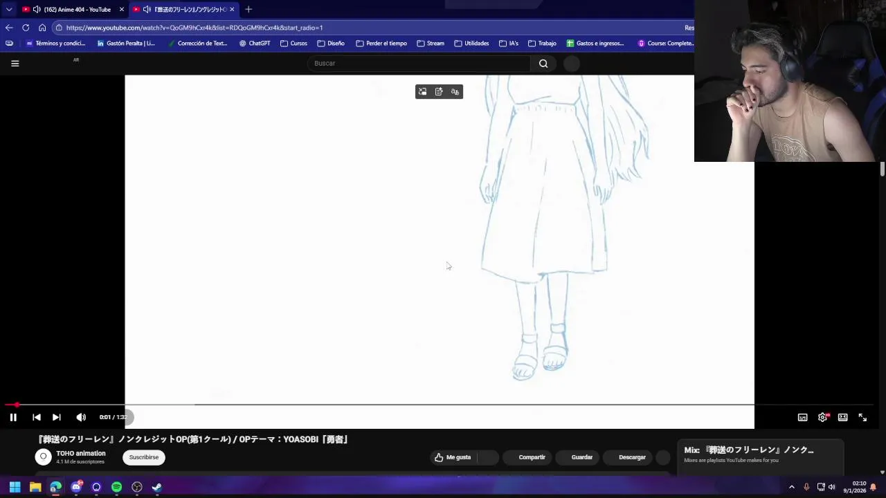
Task: Open the TOHO animation channel link
Action: coord(81,454)
